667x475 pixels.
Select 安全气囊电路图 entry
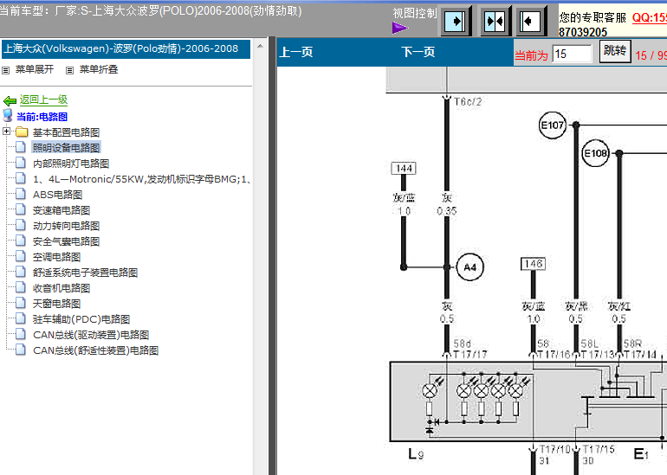coord(67,241)
